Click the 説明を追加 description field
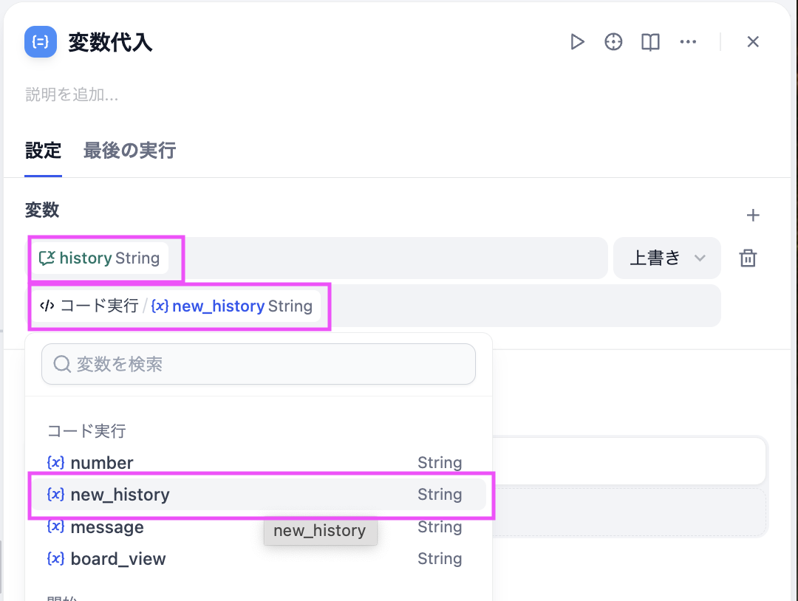 (72, 95)
